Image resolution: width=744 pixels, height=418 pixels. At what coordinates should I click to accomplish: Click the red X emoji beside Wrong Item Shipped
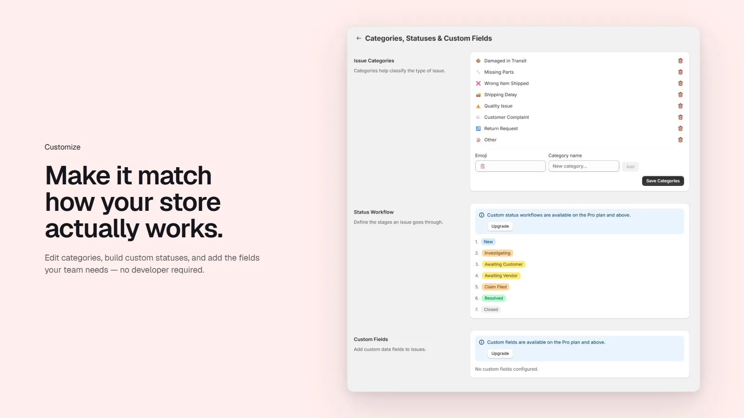point(478,84)
